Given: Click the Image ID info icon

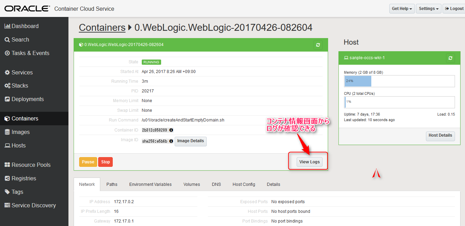Looking at the screenshot, I should pos(171,141).
